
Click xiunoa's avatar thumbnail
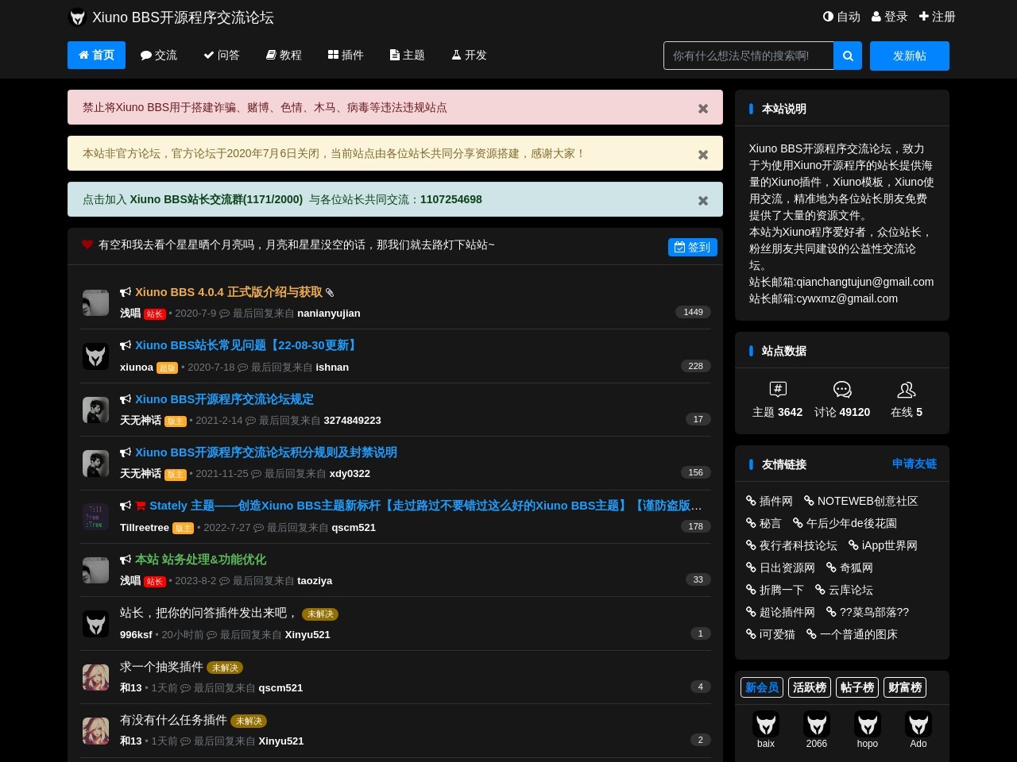point(96,356)
